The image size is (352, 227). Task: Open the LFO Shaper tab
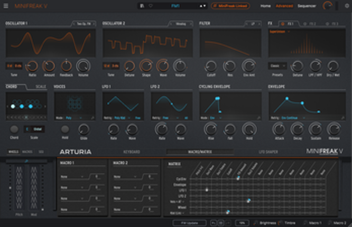pyautogui.click(x=268, y=152)
